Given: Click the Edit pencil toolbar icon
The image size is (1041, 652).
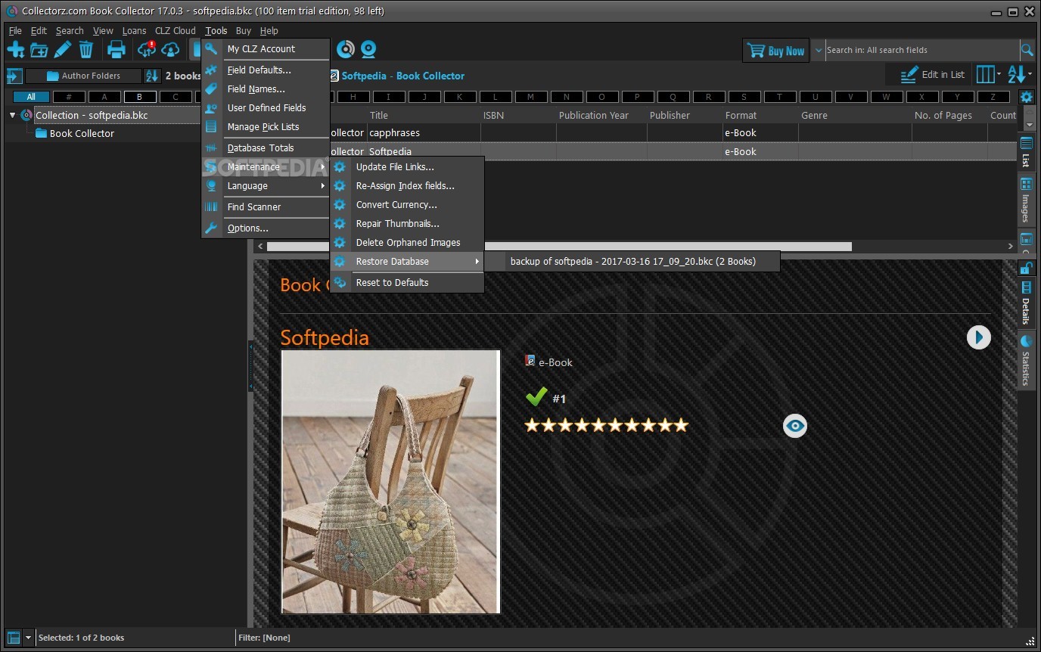Looking at the screenshot, I should pos(63,50).
